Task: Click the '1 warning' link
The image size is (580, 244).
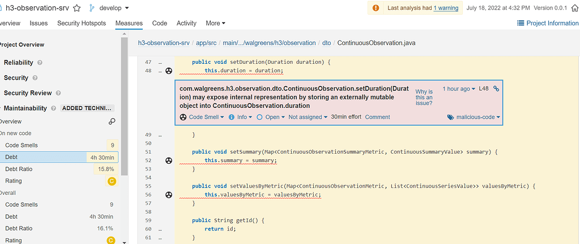Action: pos(446,8)
